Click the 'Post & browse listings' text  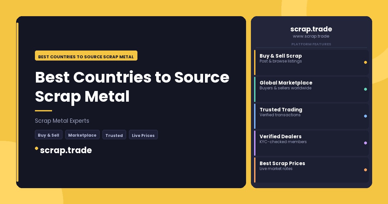click(x=281, y=61)
